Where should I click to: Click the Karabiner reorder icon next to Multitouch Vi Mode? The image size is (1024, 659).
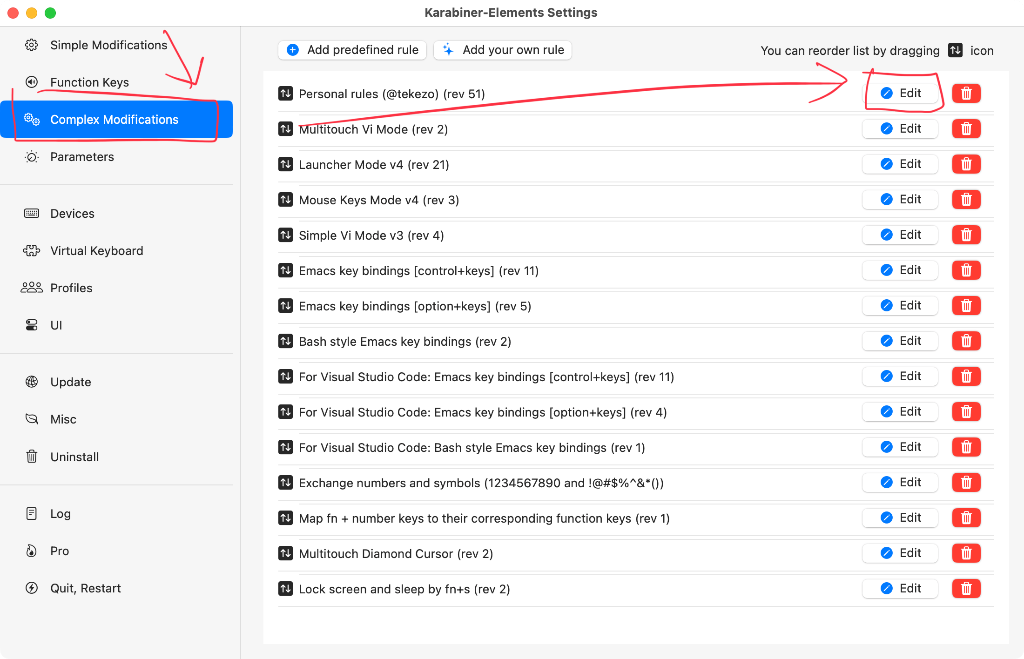[287, 128]
